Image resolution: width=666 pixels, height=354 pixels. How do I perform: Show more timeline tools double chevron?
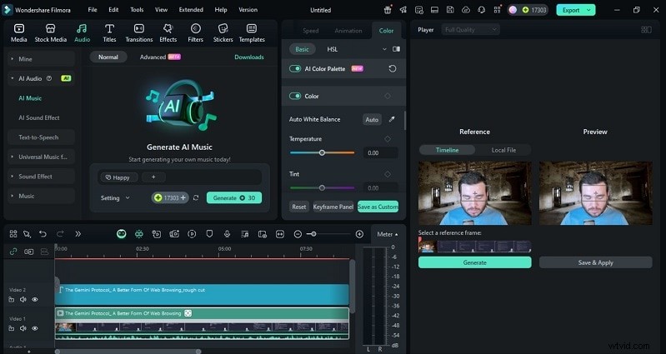click(x=78, y=234)
